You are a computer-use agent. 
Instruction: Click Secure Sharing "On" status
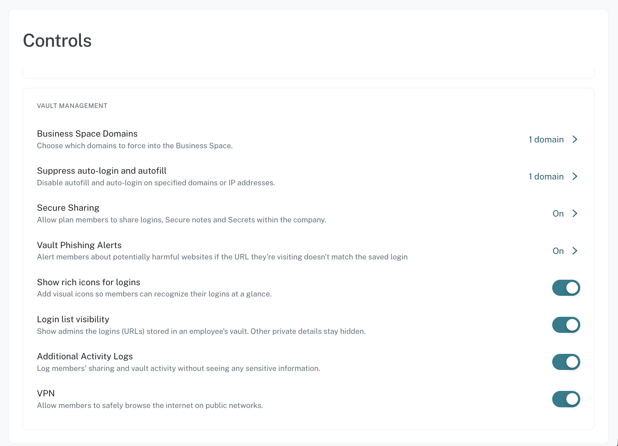[x=558, y=213]
